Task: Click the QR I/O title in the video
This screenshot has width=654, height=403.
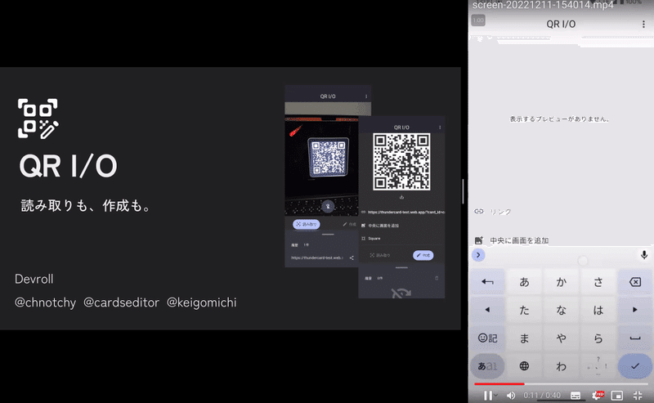Action: click(561, 25)
